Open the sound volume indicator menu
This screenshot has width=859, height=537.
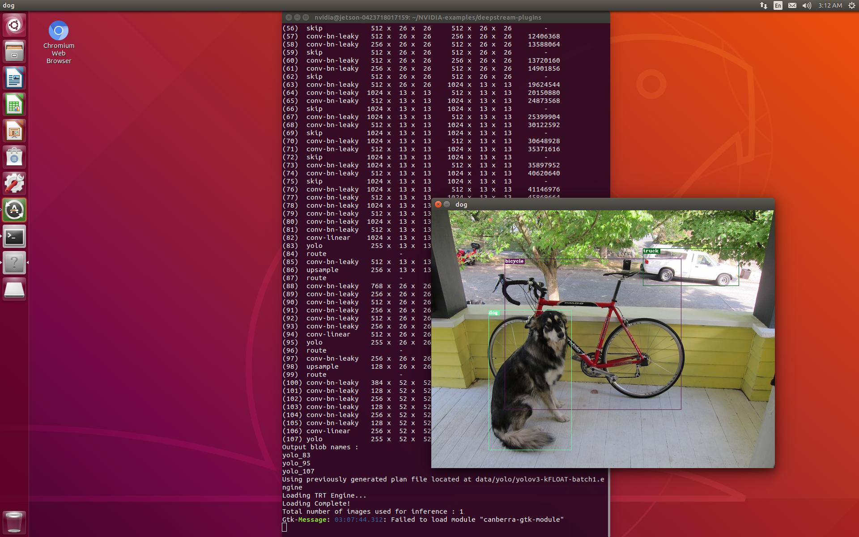coord(807,5)
